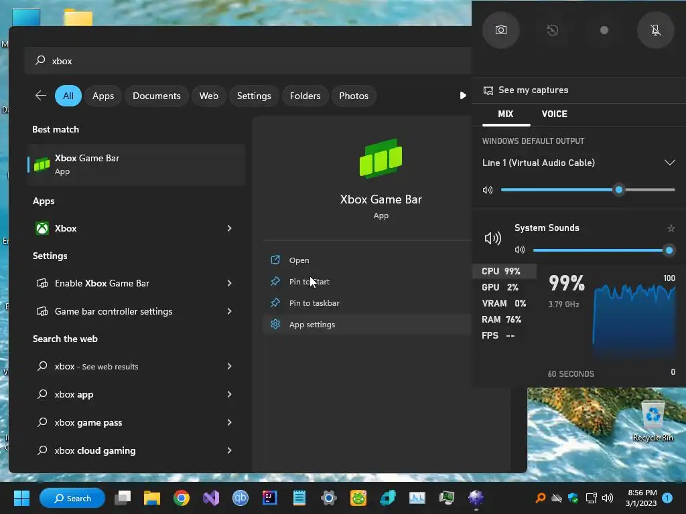Open the gear settings taskbar icon
Viewport: 686px width, 514px height.
coord(328,498)
